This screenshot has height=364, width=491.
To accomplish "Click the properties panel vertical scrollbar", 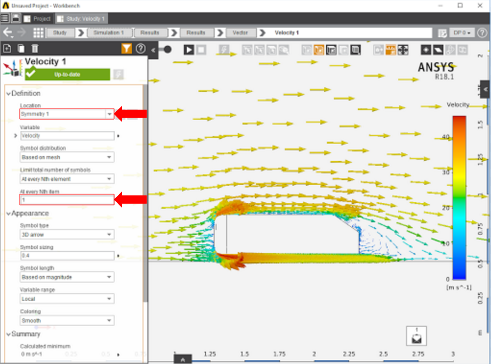I will [x=145, y=193].
